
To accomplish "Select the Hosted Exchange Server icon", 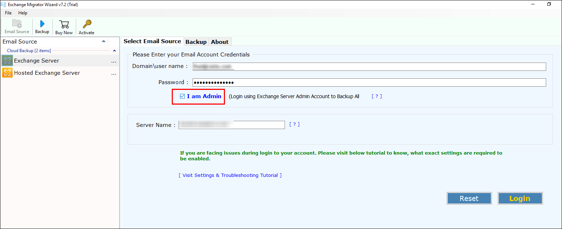I will coord(7,73).
